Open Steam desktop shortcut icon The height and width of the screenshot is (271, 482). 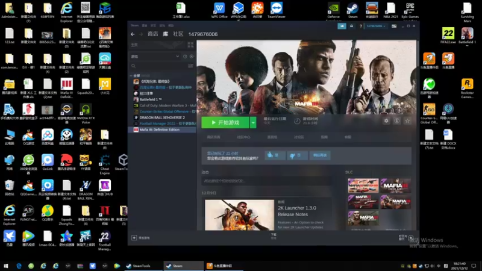point(352,10)
